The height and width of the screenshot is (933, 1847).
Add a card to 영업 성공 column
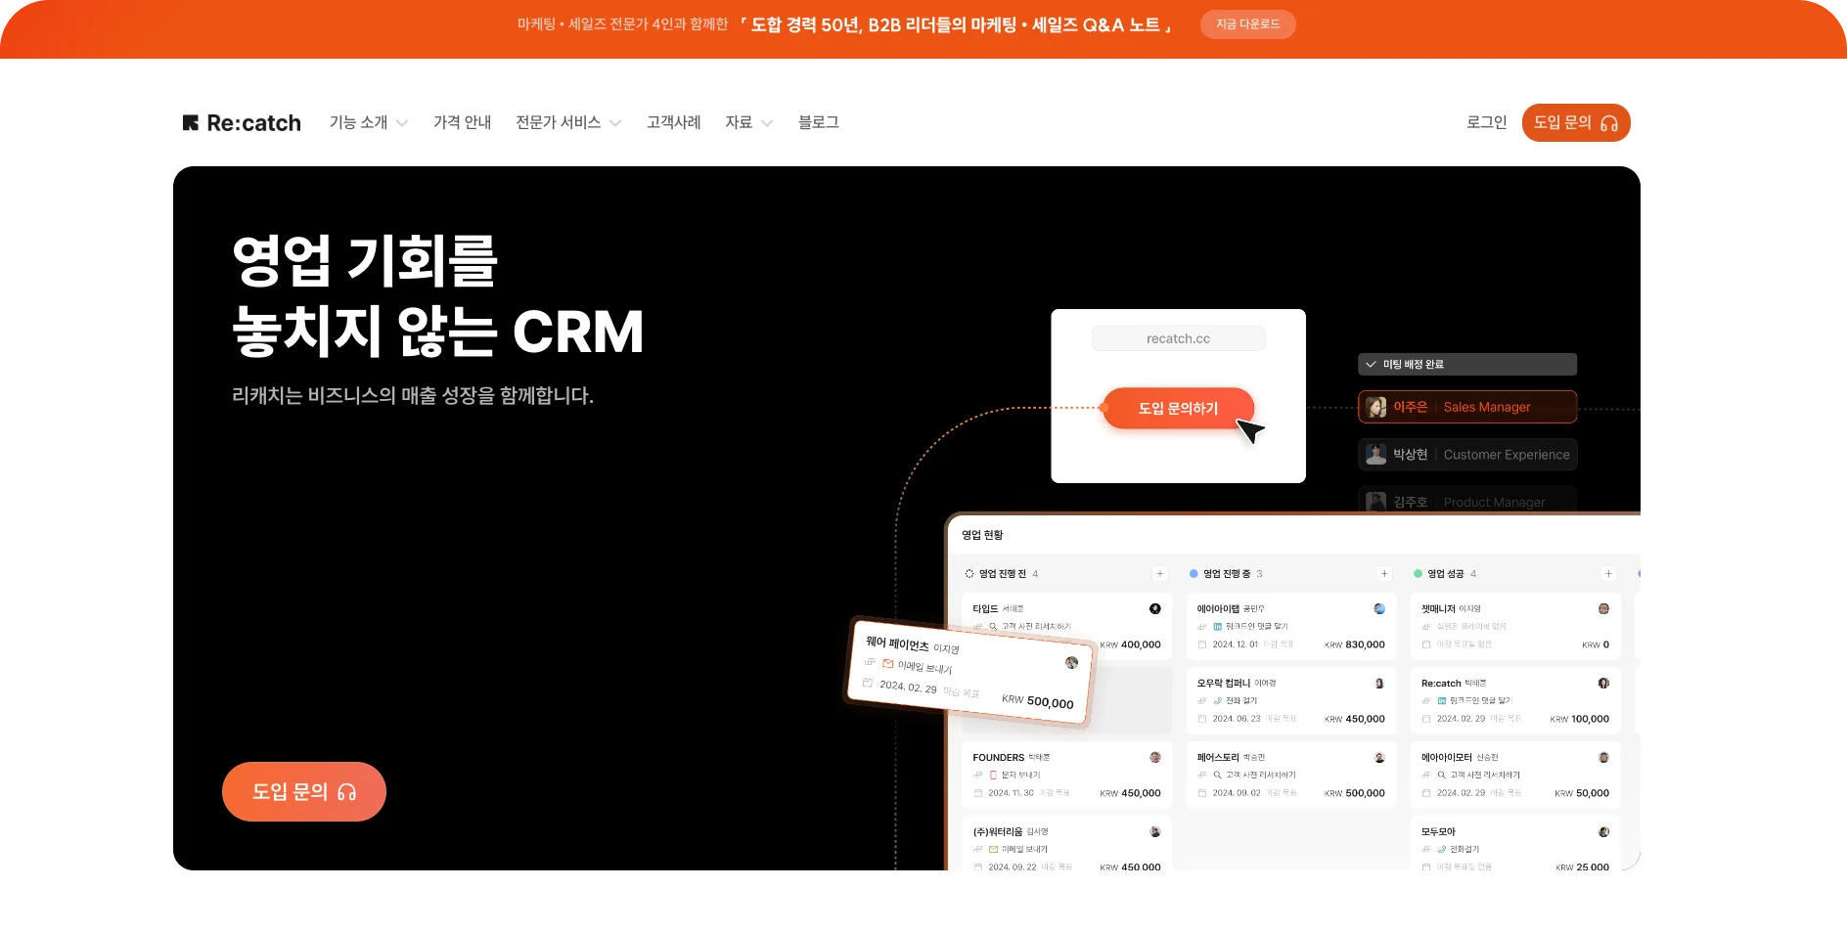[x=1608, y=574]
